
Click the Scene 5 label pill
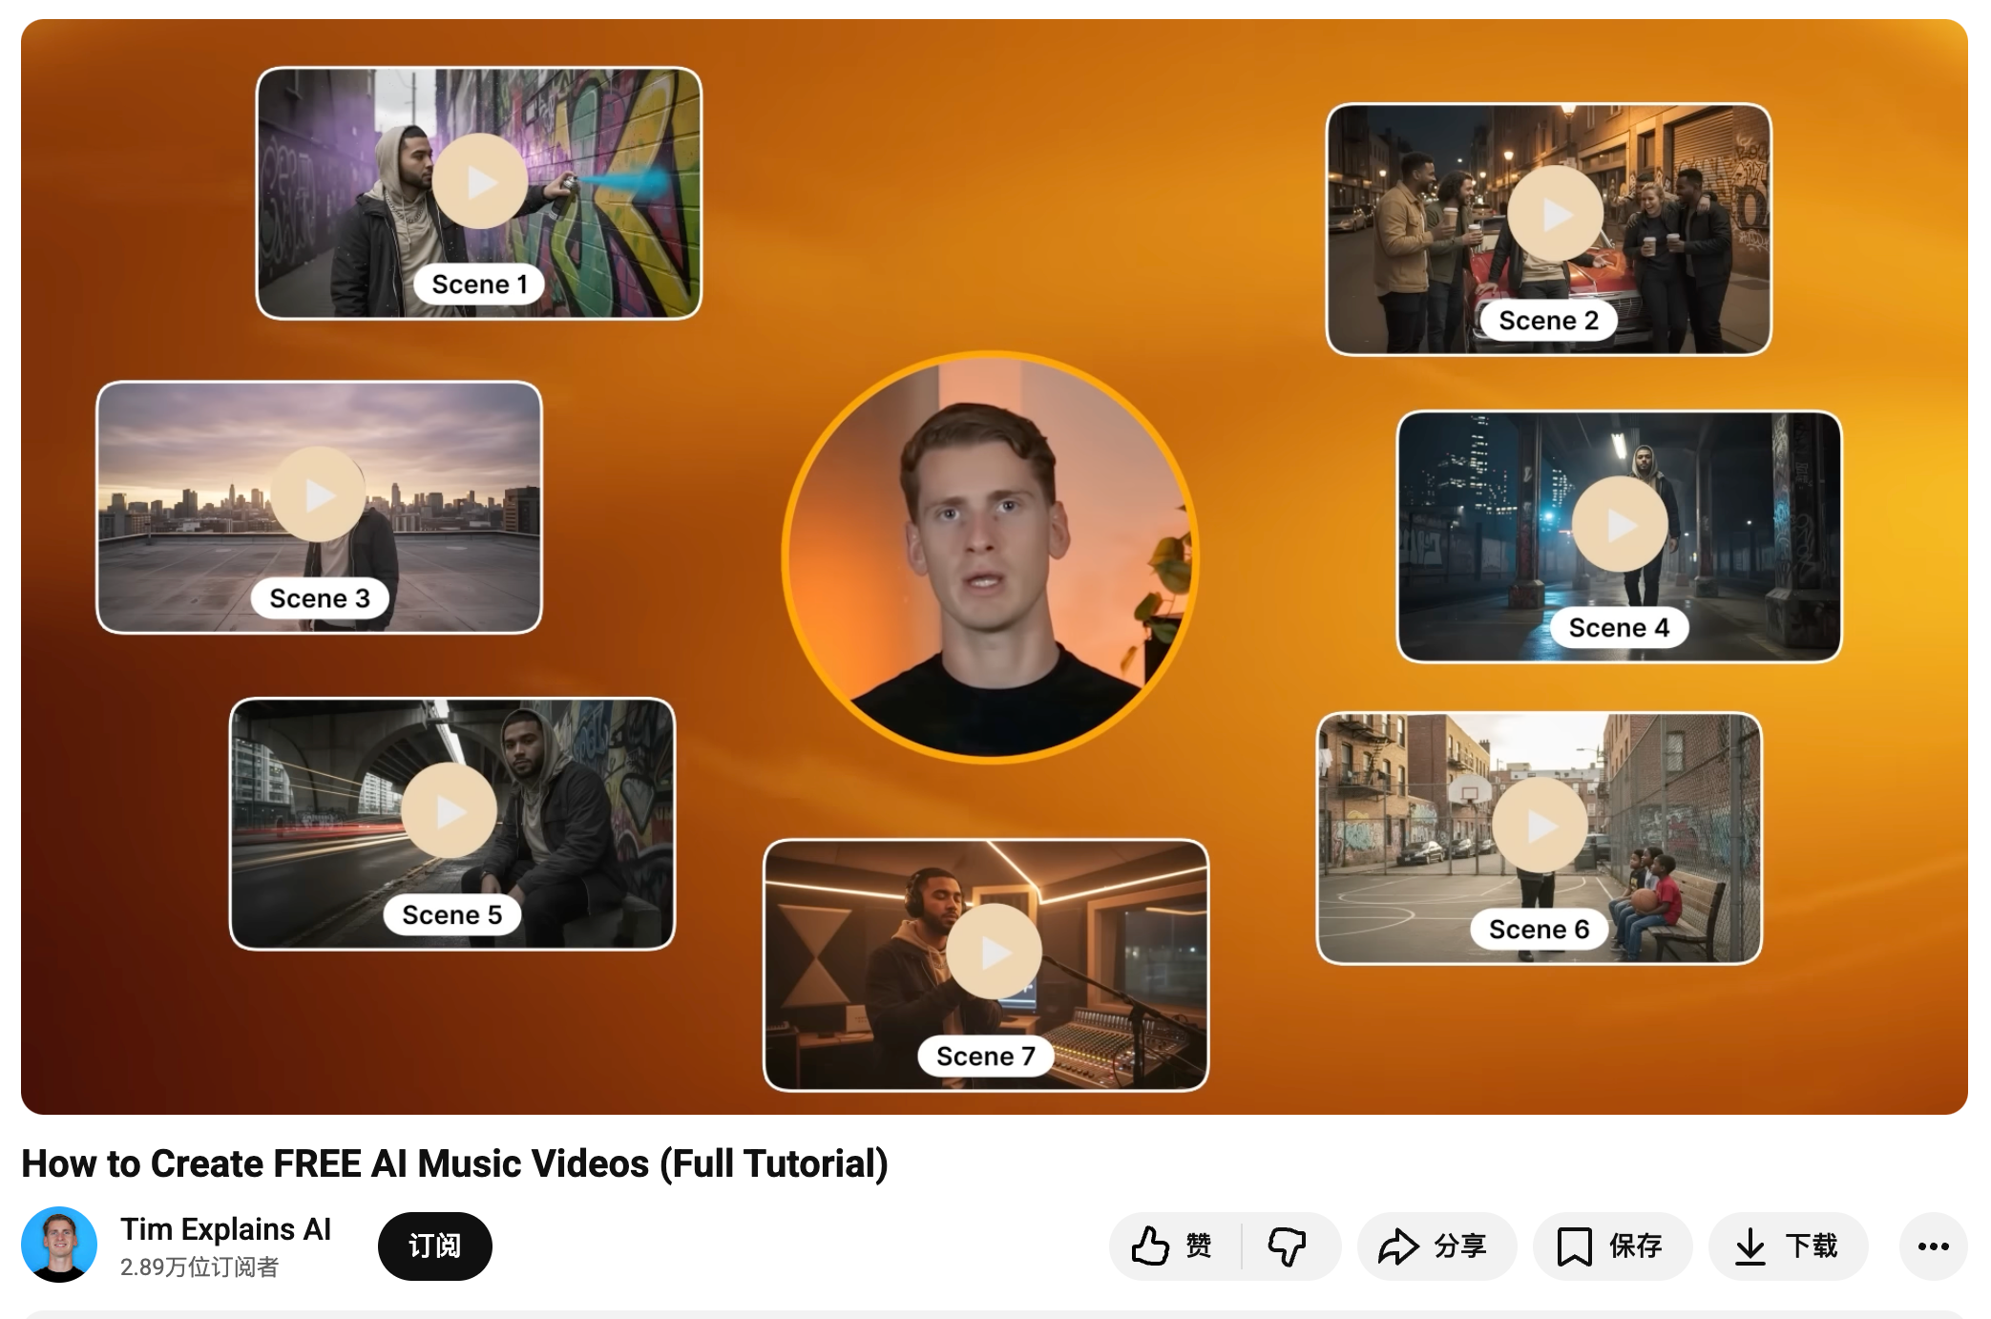[x=452, y=914]
